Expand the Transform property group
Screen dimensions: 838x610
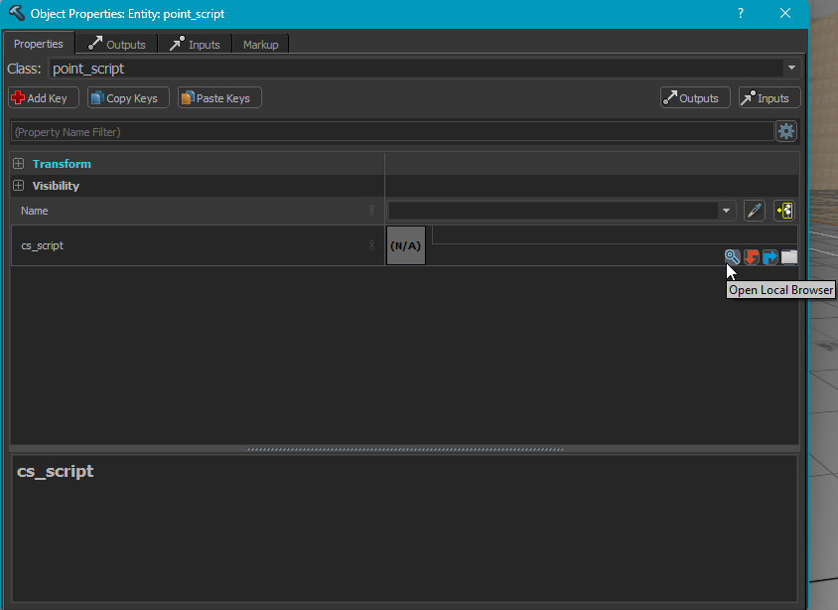point(19,164)
